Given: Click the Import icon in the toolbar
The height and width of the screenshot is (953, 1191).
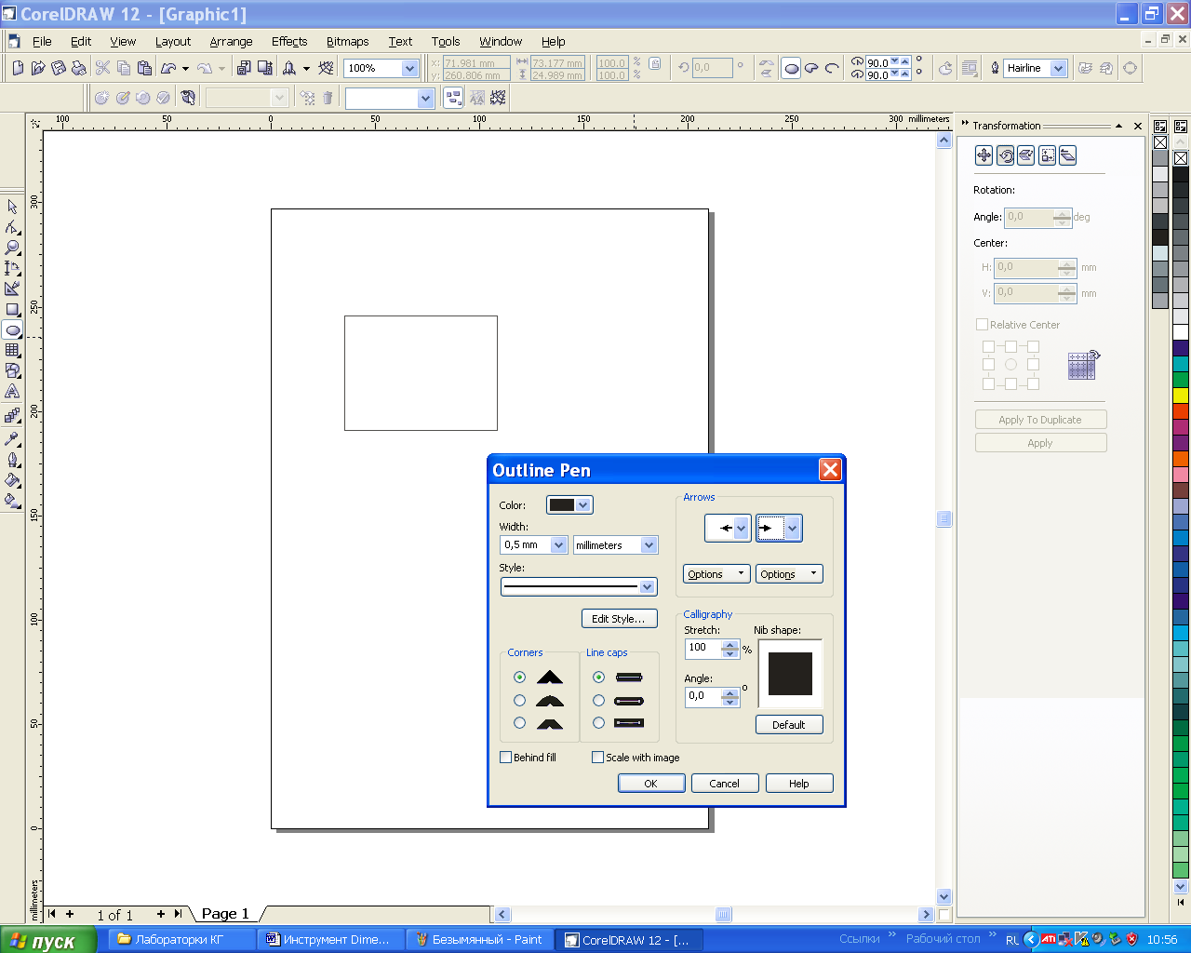Looking at the screenshot, I should pos(244,68).
